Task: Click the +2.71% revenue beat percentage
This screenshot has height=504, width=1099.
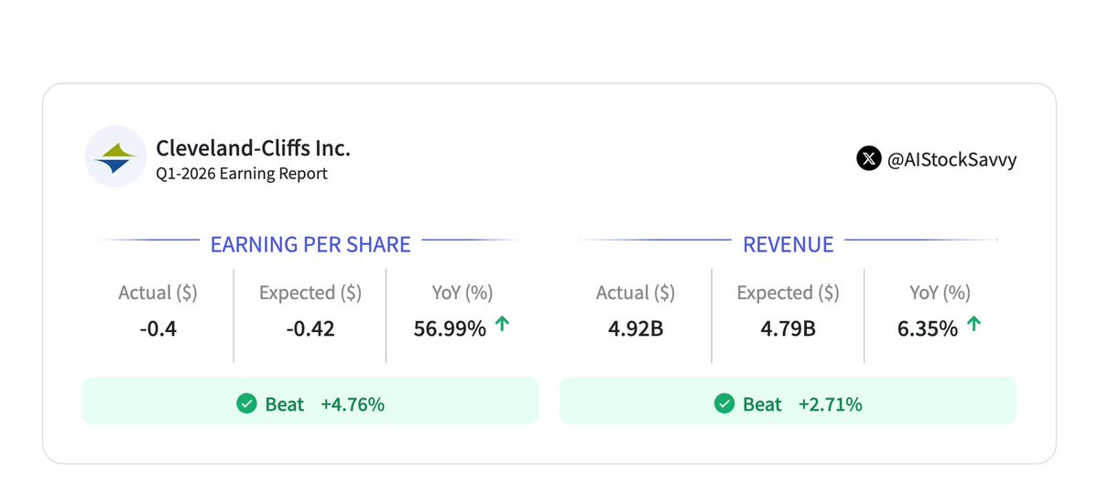Action: [830, 403]
